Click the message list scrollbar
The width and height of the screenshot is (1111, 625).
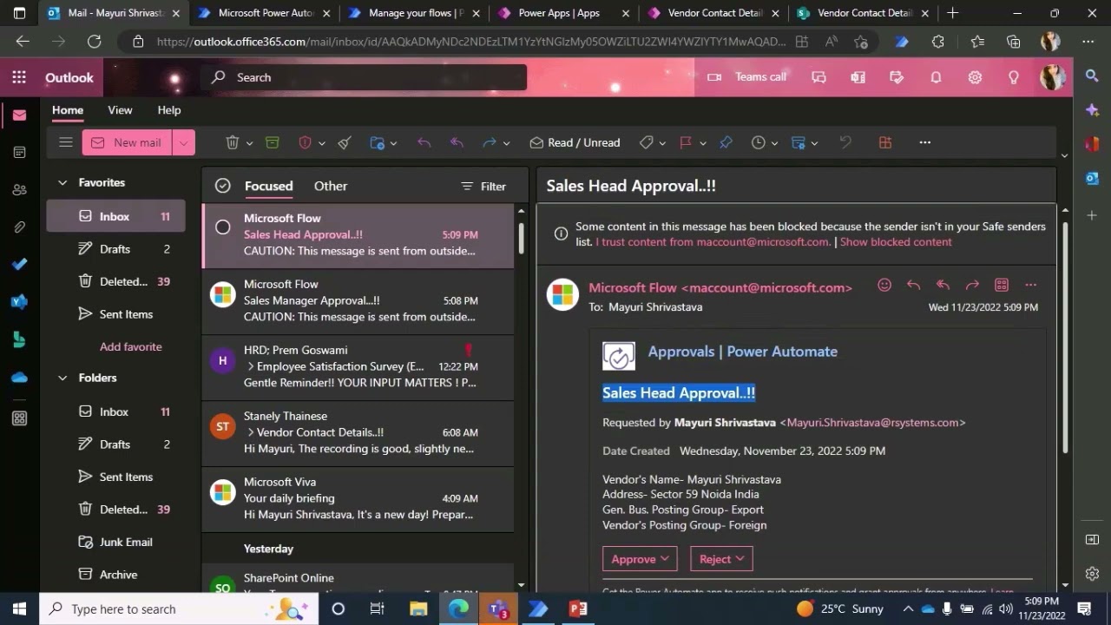pyautogui.click(x=521, y=240)
